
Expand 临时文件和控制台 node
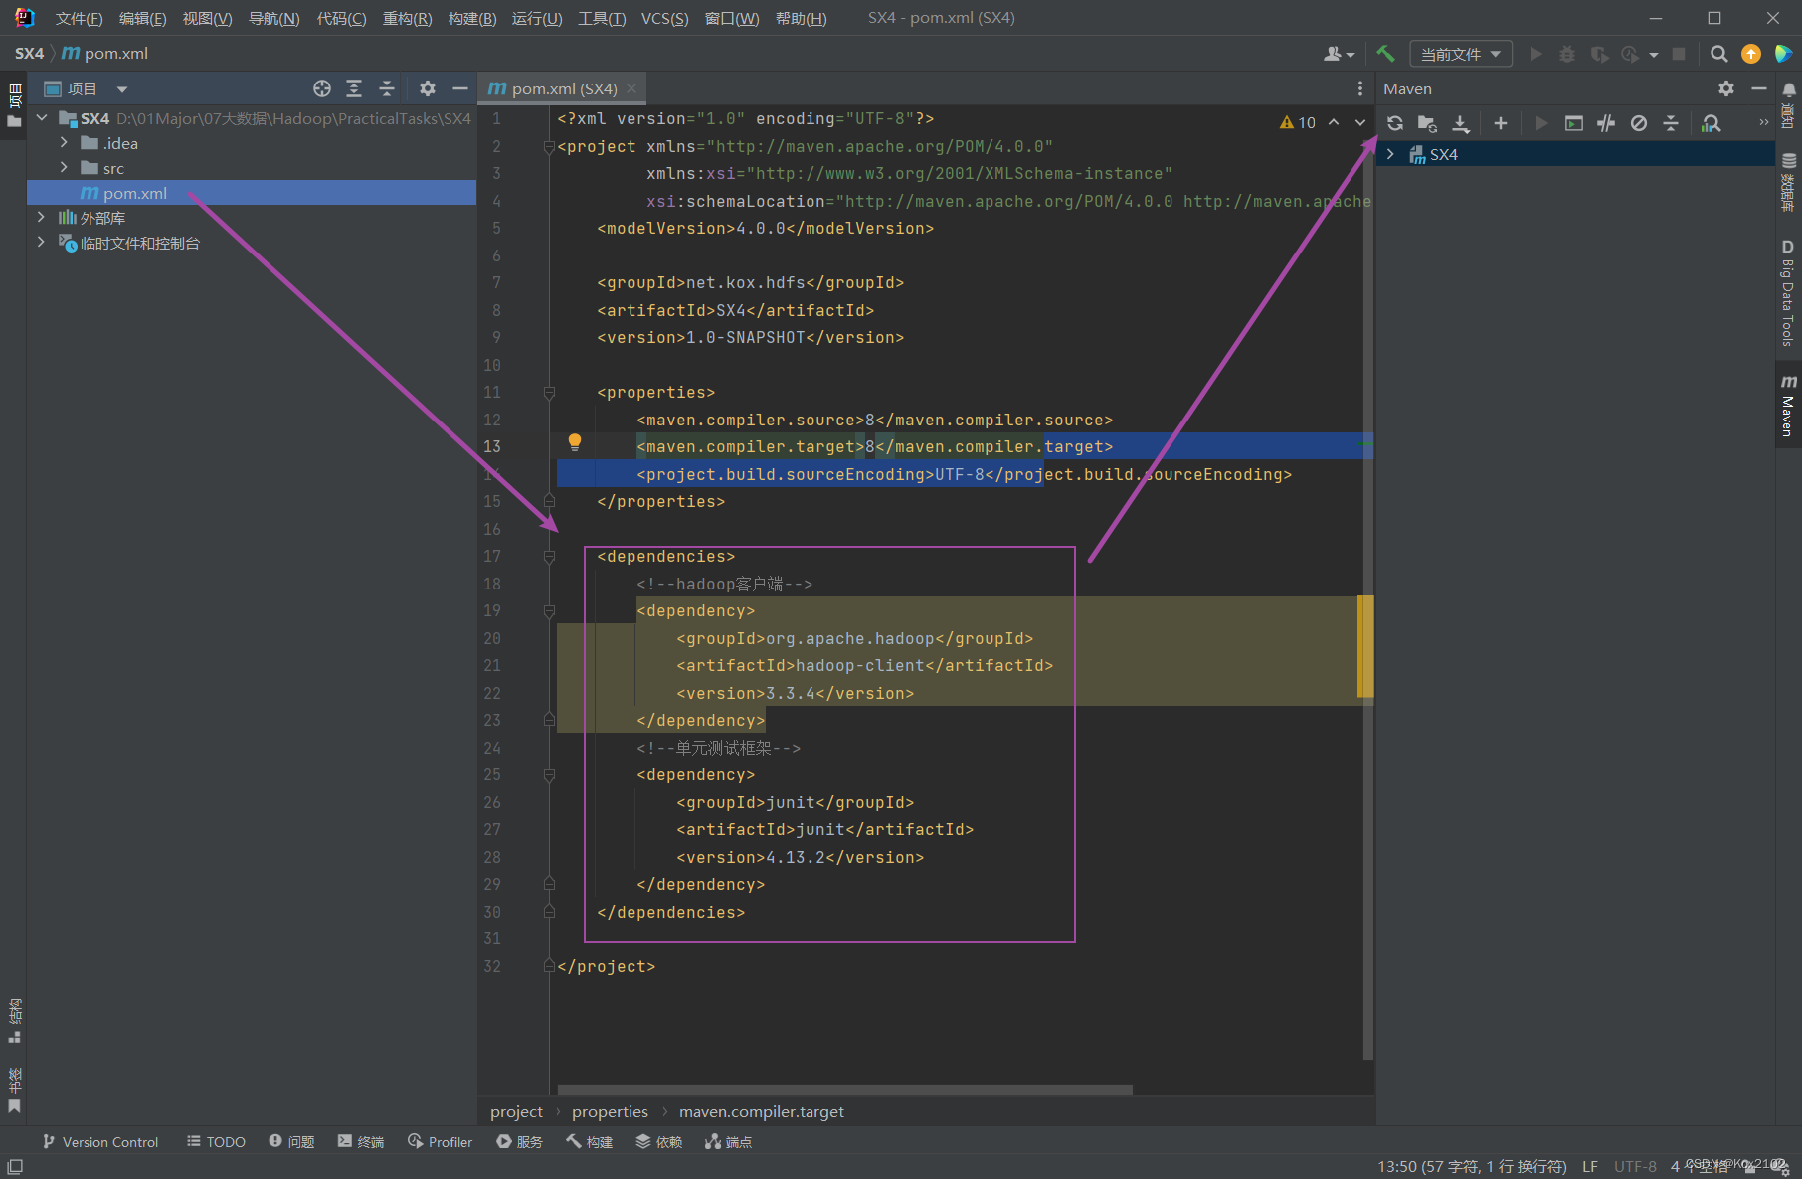click(41, 242)
